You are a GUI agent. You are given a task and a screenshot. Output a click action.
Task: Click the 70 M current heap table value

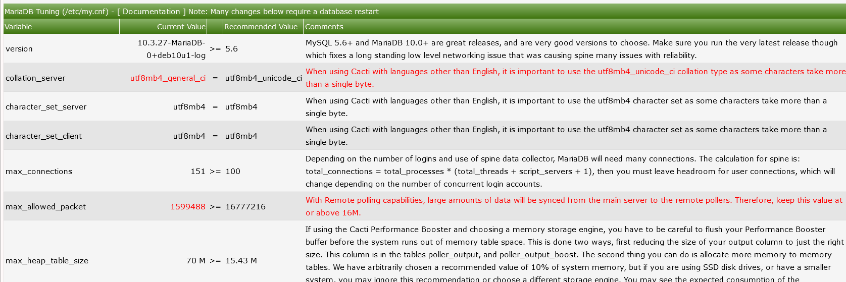click(x=196, y=261)
